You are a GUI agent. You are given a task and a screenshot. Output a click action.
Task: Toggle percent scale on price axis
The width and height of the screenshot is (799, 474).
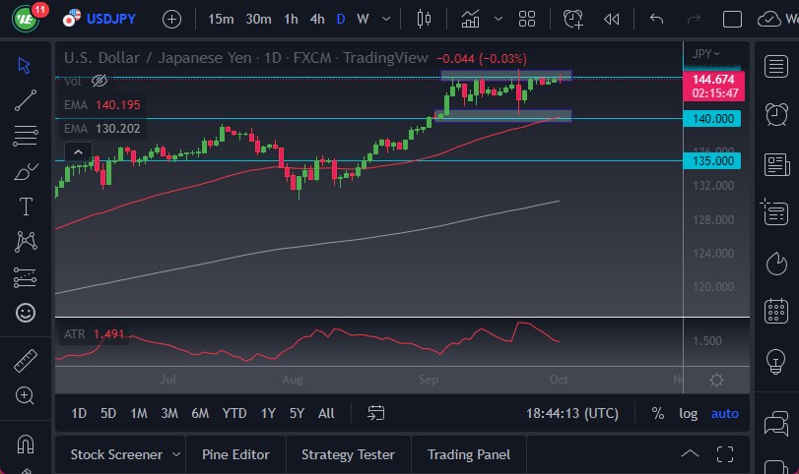pos(657,413)
